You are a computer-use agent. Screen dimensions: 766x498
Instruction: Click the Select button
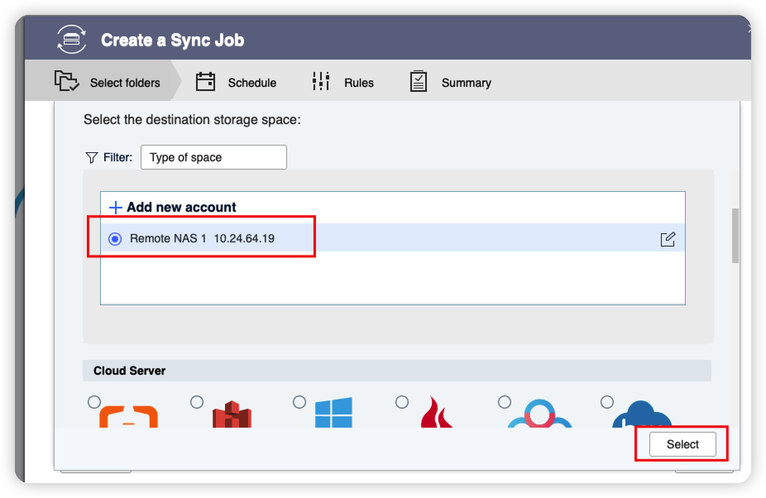[x=682, y=444]
